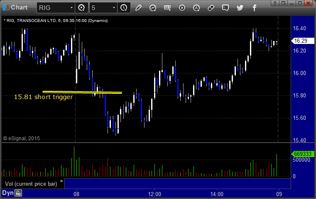This screenshot has height=199, width=316.
Task: Select the pencil drawing tool
Action: pyautogui.click(x=138, y=8)
